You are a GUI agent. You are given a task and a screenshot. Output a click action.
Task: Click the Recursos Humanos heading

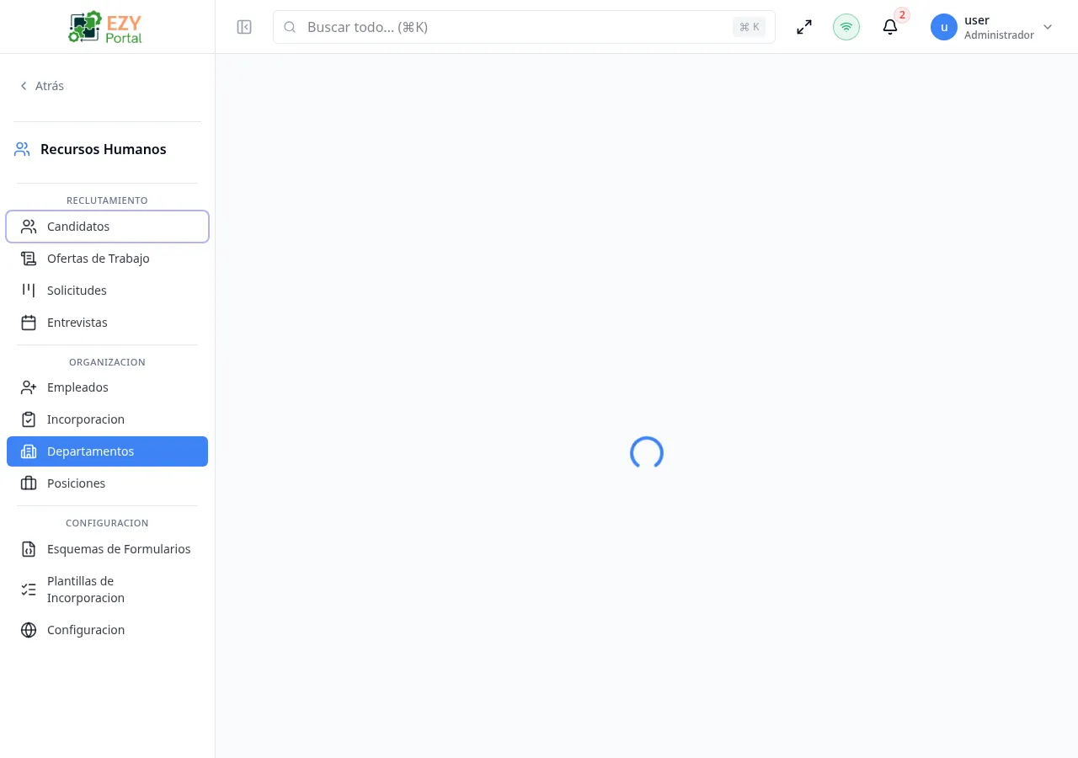104,149
